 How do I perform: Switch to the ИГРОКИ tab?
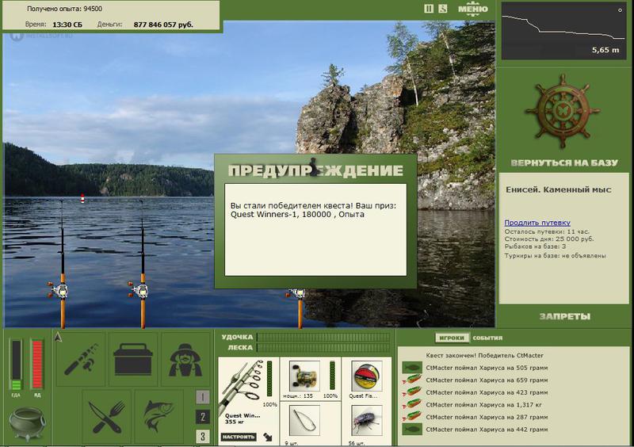pos(452,338)
